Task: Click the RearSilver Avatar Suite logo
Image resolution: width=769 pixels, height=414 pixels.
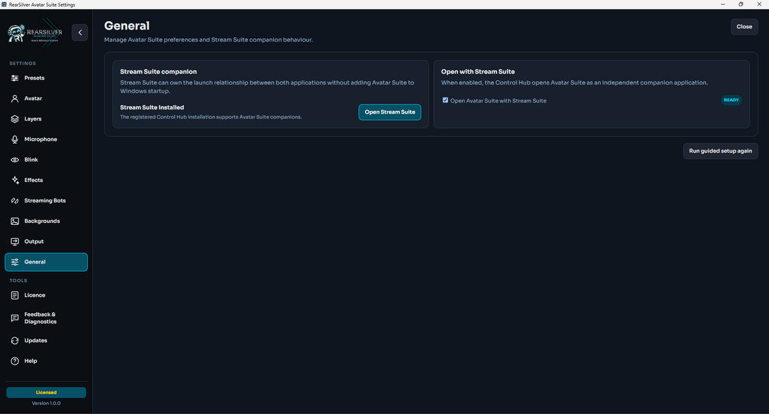Action: pyautogui.click(x=35, y=33)
